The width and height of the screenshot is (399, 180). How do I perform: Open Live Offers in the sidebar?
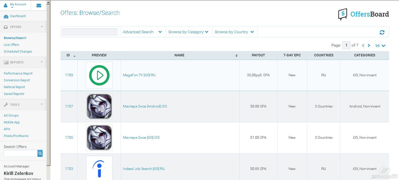point(11,45)
